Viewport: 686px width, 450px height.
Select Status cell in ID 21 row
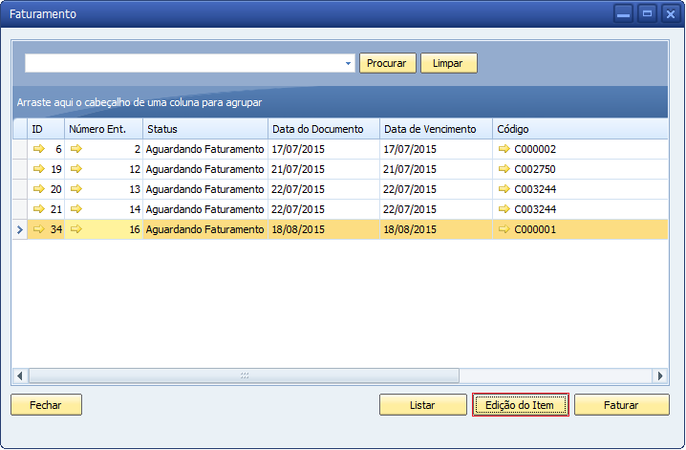205,209
